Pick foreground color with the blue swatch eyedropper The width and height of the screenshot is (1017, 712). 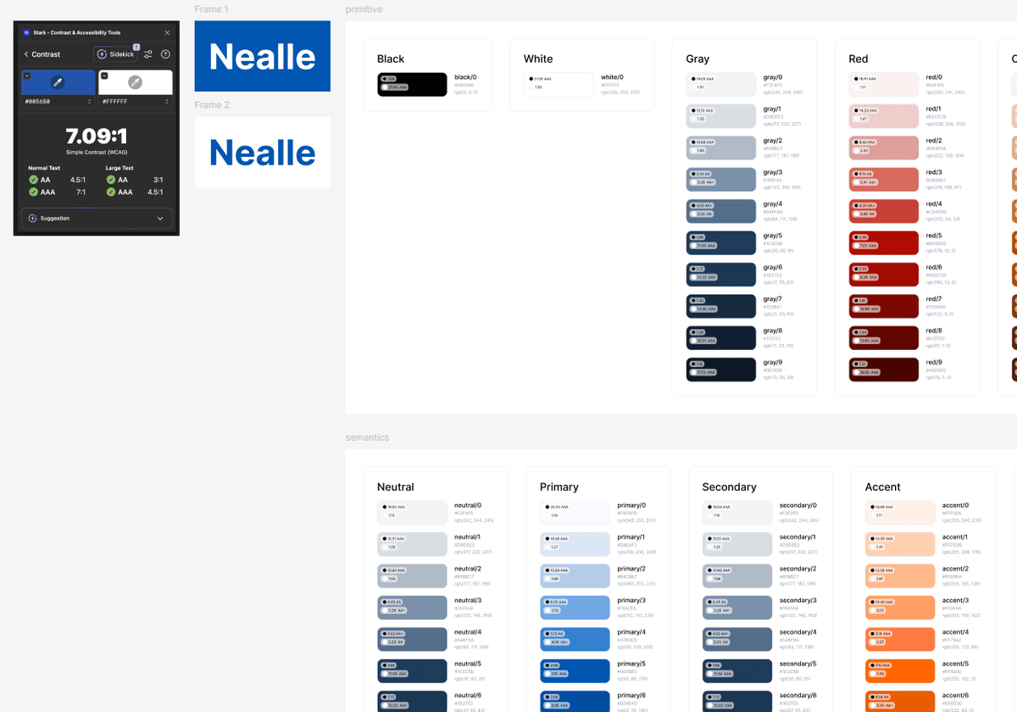pyautogui.click(x=58, y=82)
